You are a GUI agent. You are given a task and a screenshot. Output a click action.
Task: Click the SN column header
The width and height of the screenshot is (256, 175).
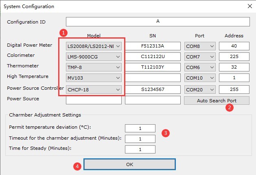pyautogui.click(x=153, y=36)
